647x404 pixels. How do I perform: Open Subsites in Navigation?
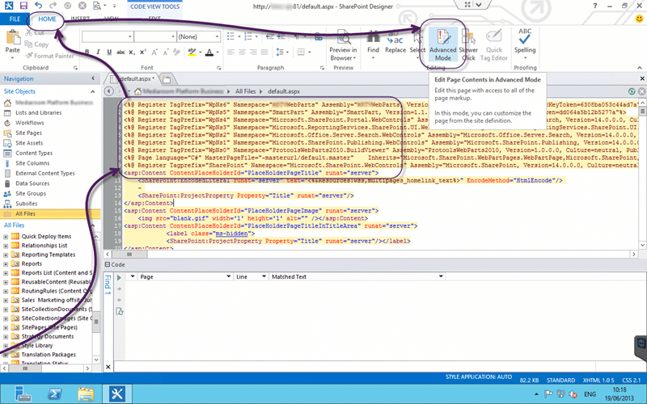point(27,204)
